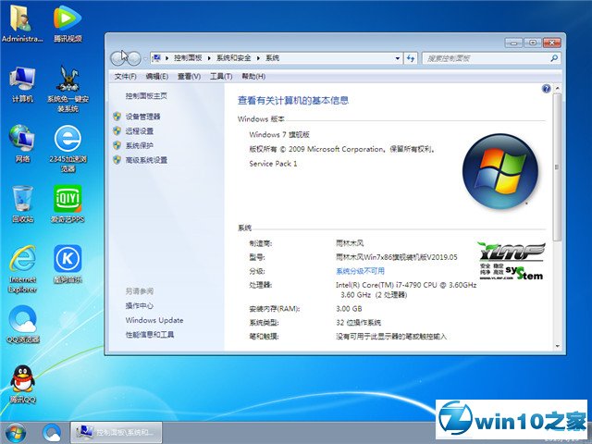The image size is (592, 444).
Task: Select the 32 位操作系统 value
Action: tap(358, 323)
